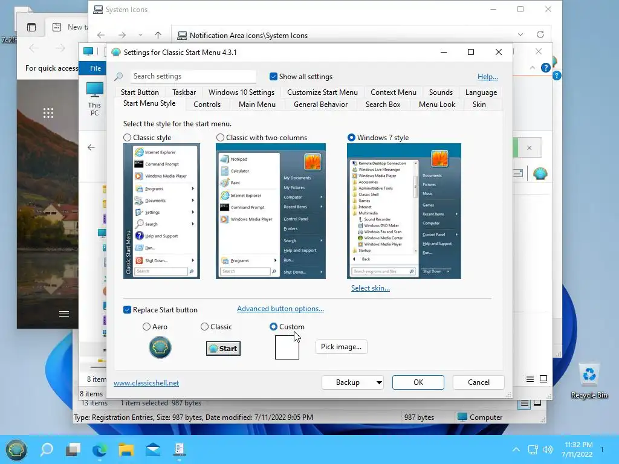Open Advanced button options link
The image size is (619, 464).
280,309
